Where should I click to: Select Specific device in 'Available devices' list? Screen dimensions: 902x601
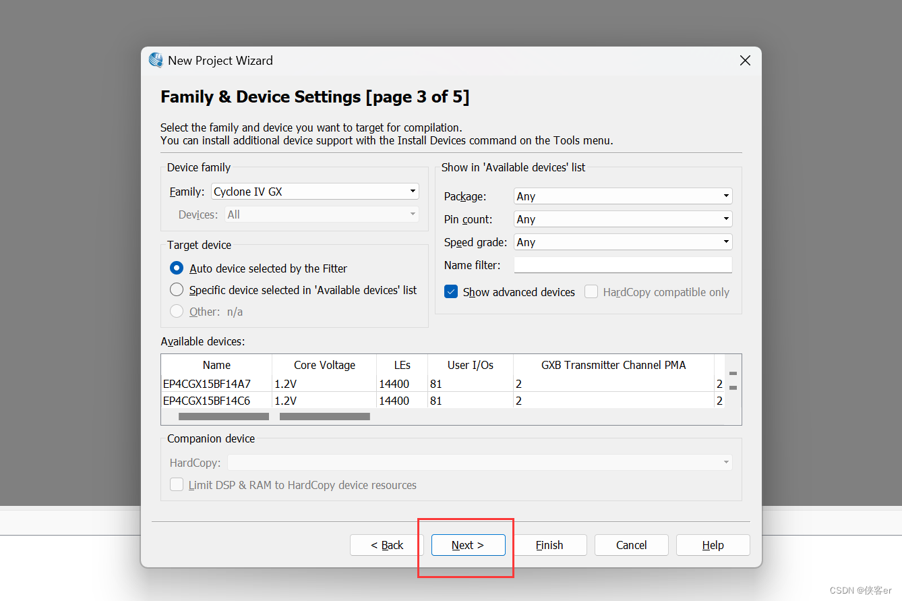177,290
